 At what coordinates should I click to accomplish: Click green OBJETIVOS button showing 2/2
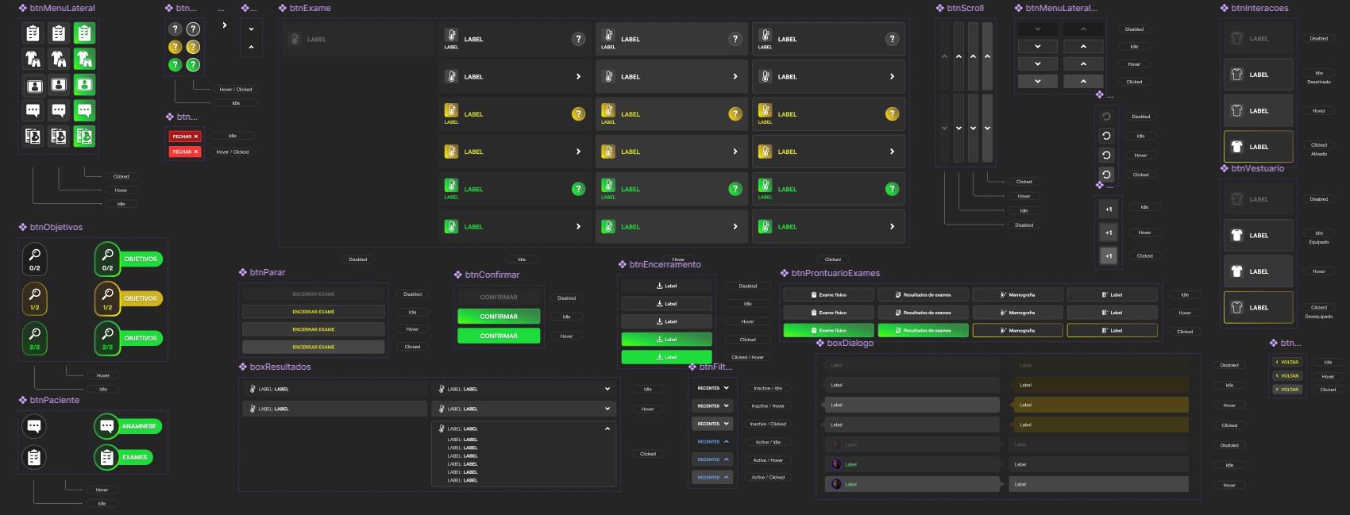point(128,338)
